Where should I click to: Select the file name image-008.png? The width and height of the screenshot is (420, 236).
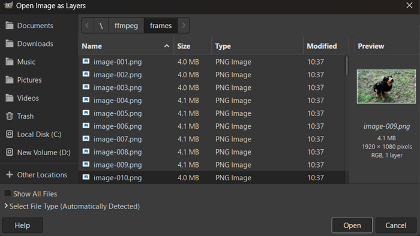click(x=118, y=152)
